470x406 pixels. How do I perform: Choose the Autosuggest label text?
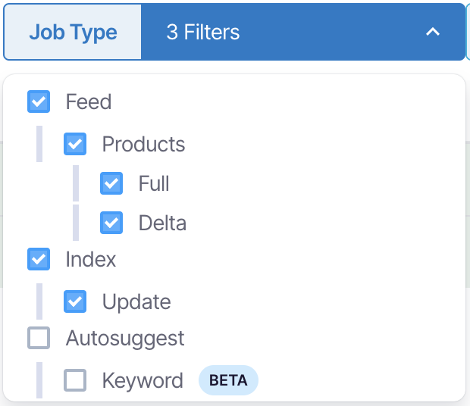[x=125, y=338]
